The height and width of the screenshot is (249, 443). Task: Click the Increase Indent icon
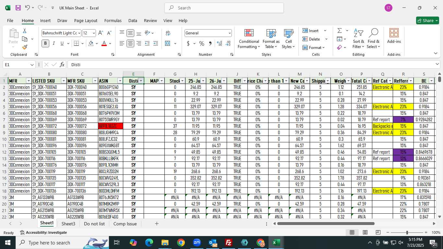(x=156, y=43)
